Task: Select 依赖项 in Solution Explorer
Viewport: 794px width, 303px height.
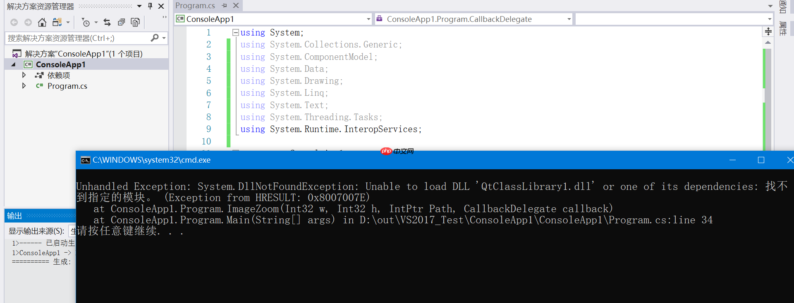Action: click(59, 75)
